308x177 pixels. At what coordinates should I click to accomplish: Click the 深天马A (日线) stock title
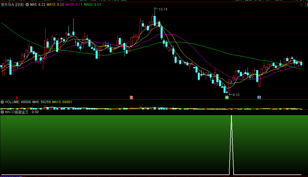[x=12, y=5]
